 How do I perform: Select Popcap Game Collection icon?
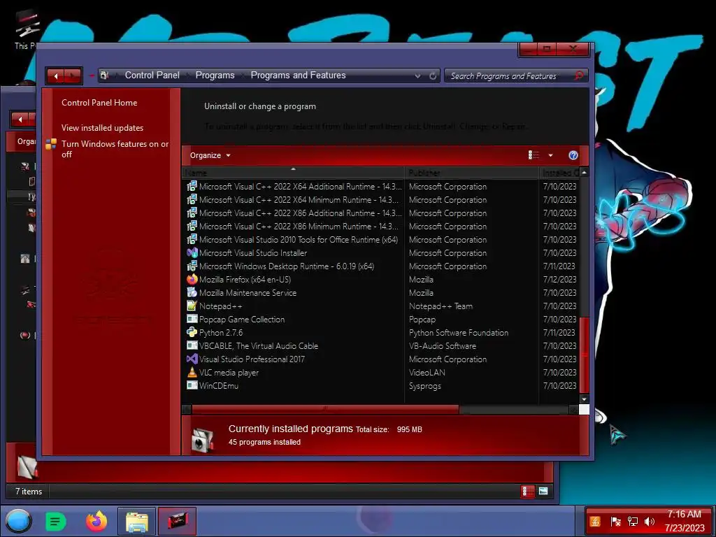pos(192,319)
